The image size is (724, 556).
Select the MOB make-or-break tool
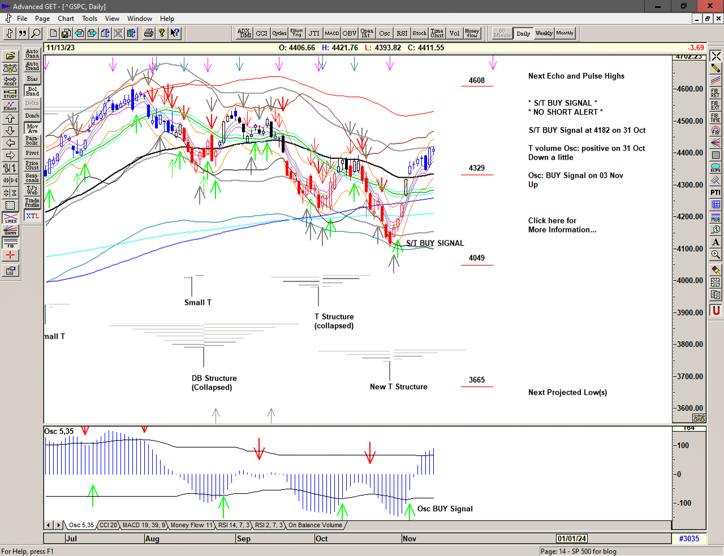click(x=716, y=217)
